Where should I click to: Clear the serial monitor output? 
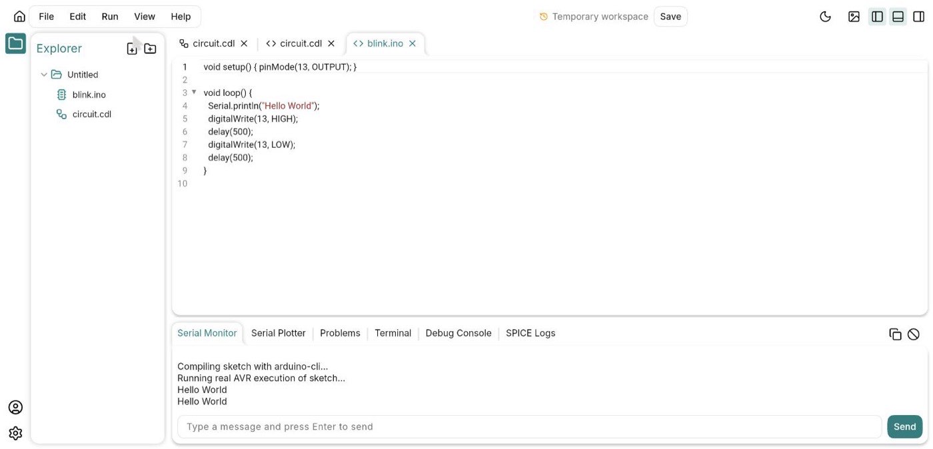(914, 334)
